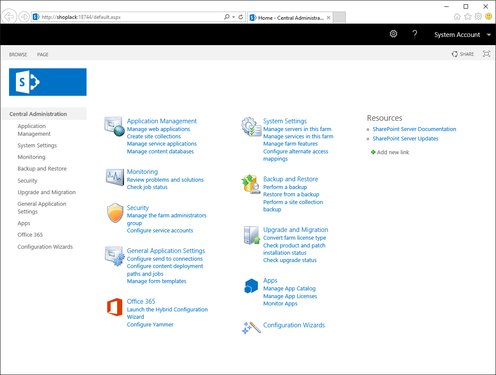Go forward using browser forward arrow
496x375 pixels.
[24, 17]
